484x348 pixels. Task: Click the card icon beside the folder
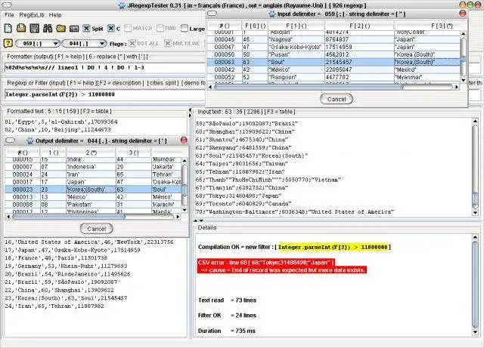pyautogui.click(x=74, y=29)
